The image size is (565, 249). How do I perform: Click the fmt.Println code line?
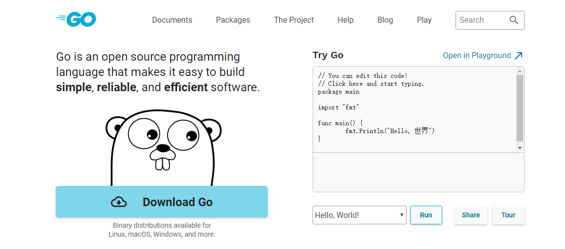pyautogui.click(x=390, y=131)
